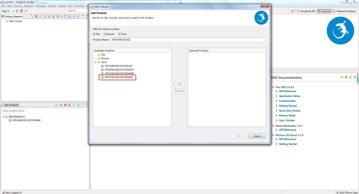Click the green plus icon in SDK Documentation
The width and height of the screenshot is (359, 194).
[346, 77]
